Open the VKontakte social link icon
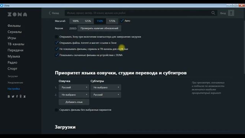Image resolution: width=245 pixels, height=138 pixels. pos(9,97)
